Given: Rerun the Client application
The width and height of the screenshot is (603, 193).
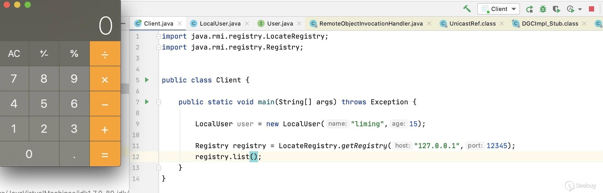Looking at the screenshot, I should click(530, 9).
